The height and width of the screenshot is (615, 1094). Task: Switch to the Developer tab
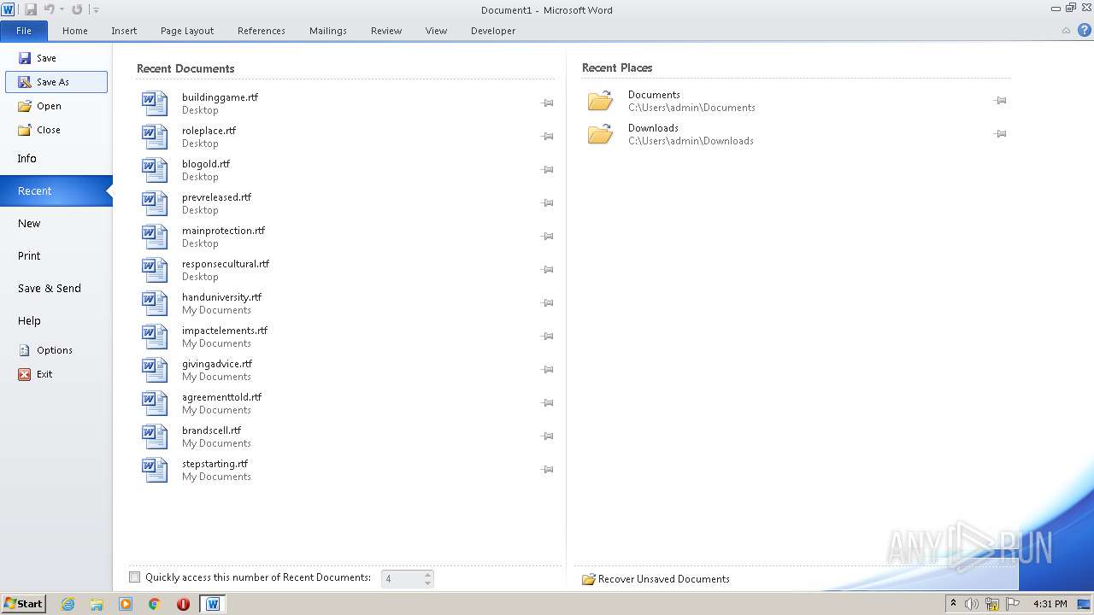[493, 31]
